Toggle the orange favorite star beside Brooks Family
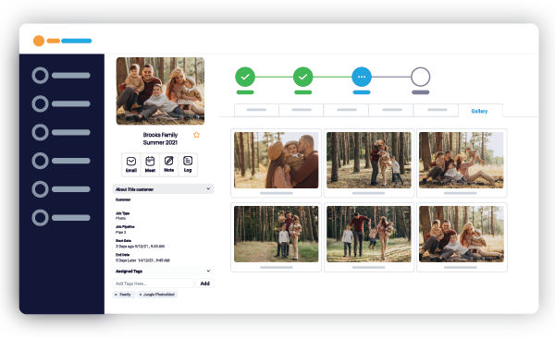 point(196,135)
